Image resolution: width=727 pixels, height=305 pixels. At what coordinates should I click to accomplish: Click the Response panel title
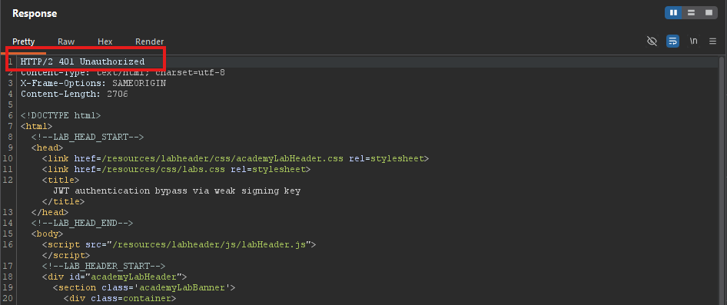(x=35, y=13)
